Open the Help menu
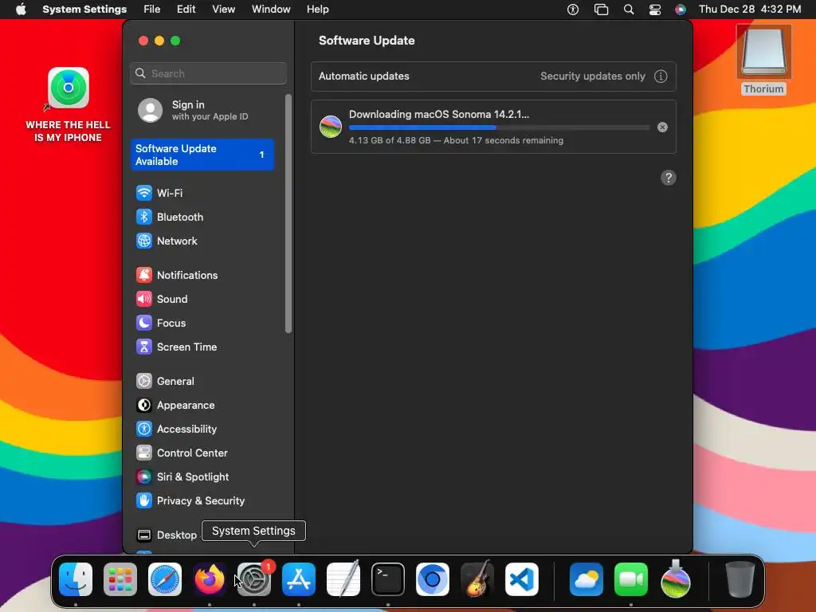Viewport: 816px width, 612px height. (317, 10)
